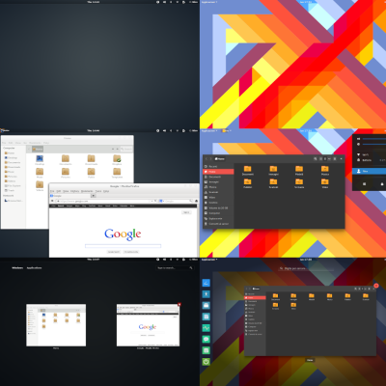Click the Google search text box on the page
Image resolution: width=386 pixels, height=386 pixels.
click(123, 246)
